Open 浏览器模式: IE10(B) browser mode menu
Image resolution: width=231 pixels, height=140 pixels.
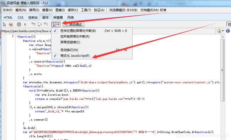tap(123, 10)
